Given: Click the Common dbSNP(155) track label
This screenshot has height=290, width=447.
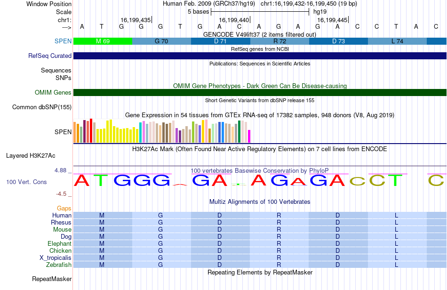Looking at the screenshot, I should (x=42, y=107).
